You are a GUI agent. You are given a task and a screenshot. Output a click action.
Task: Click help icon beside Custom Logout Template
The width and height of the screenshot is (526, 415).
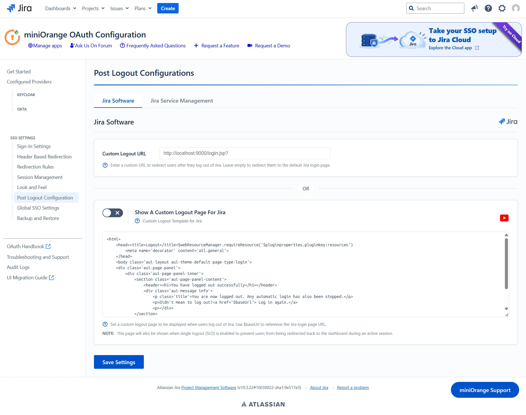pos(137,221)
